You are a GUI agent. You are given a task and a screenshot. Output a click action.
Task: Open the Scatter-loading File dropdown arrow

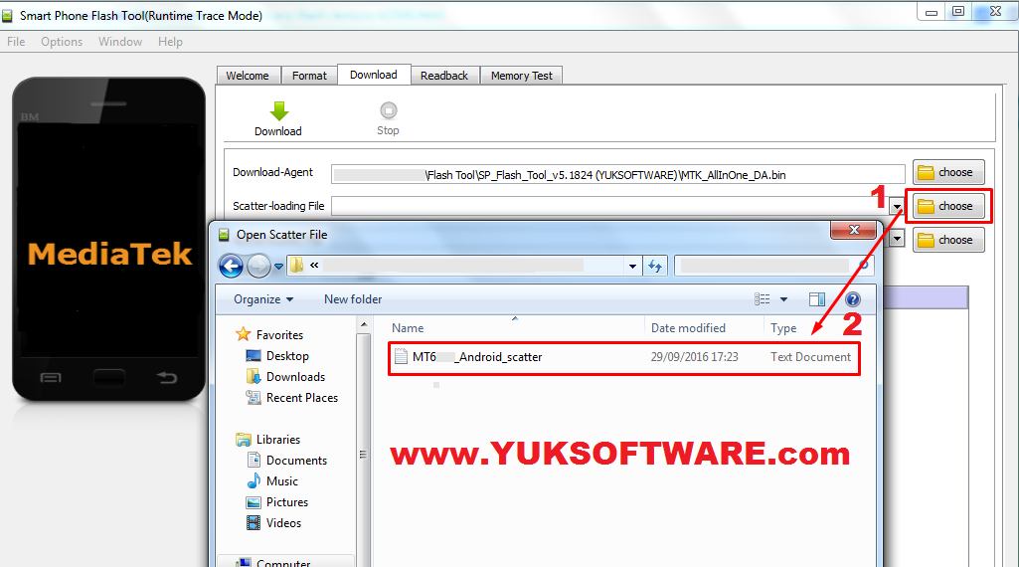(897, 207)
